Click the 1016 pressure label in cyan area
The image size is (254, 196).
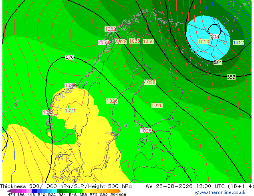click(x=204, y=42)
